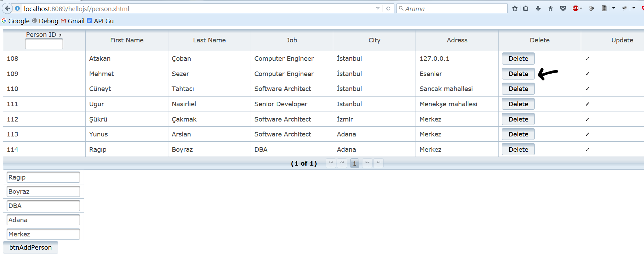Edit row 111 Ugur with pencil icon
This screenshot has width=644, height=259.
click(x=587, y=104)
